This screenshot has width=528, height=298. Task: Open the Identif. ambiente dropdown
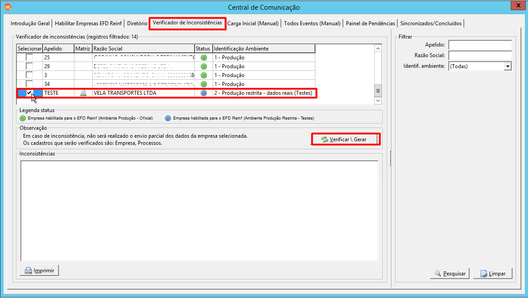508,66
